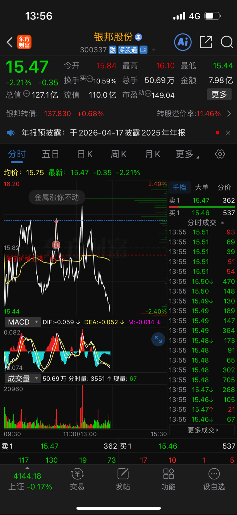Open the 上证 index 4144.18 ticker
Viewport: 237px width, 515px height.
(x=30, y=481)
